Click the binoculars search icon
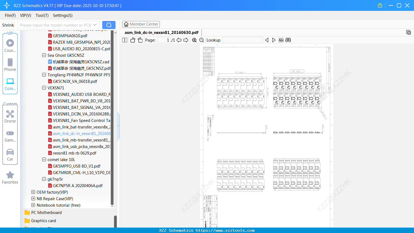This screenshot has width=414, height=233. pos(288,40)
